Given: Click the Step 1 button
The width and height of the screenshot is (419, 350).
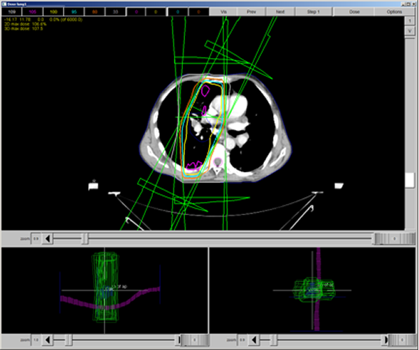Looking at the screenshot, I should pos(313,12).
